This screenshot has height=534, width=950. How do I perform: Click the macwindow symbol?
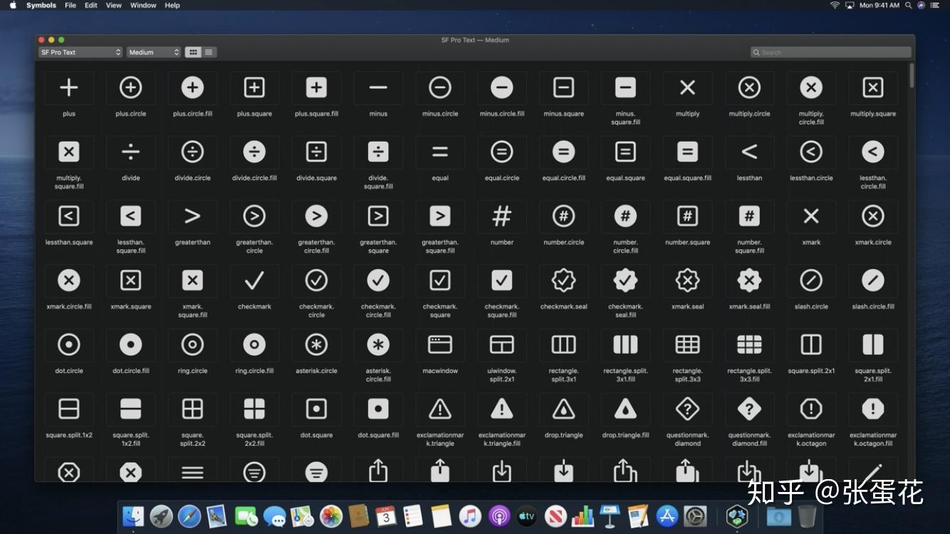(440, 345)
